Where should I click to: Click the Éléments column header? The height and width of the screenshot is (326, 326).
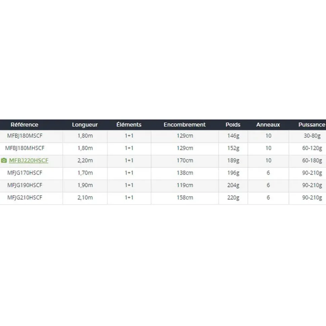[129, 125]
